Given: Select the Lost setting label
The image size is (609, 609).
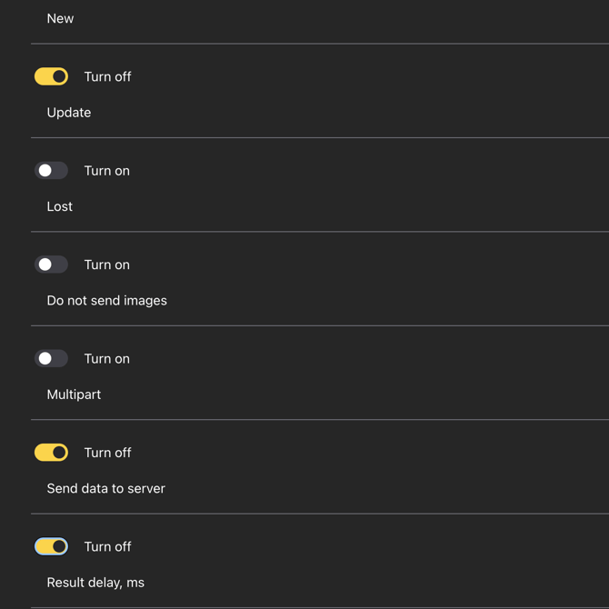Looking at the screenshot, I should point(60,206).
